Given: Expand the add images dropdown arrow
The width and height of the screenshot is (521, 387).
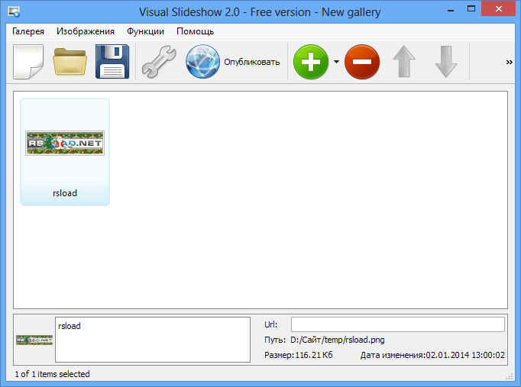Looking at the screenshot, I should click(336, 62).
